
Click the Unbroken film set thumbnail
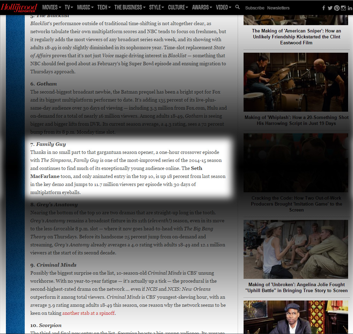pyautogui.click(x=296, y=250)
